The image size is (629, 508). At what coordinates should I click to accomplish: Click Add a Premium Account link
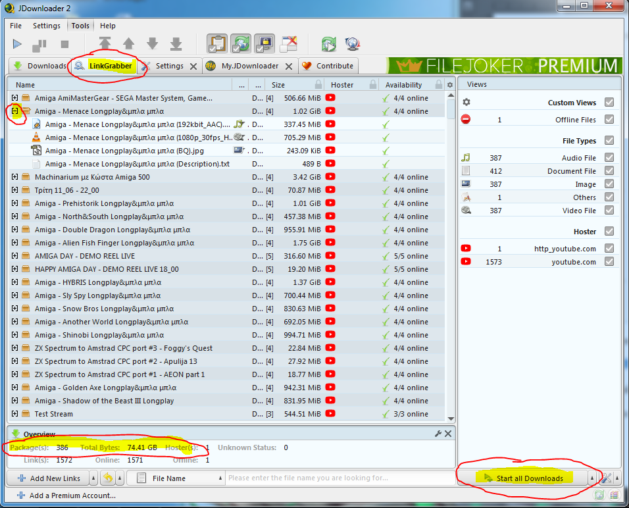coord(72,495)
